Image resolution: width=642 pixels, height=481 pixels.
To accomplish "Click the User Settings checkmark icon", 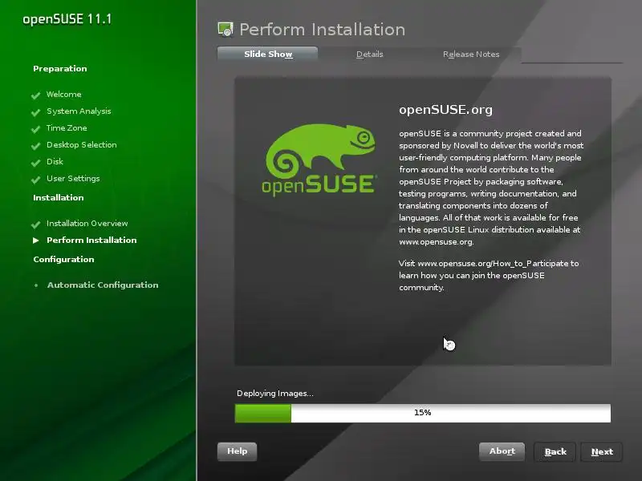I will click(x=36, y=179).
